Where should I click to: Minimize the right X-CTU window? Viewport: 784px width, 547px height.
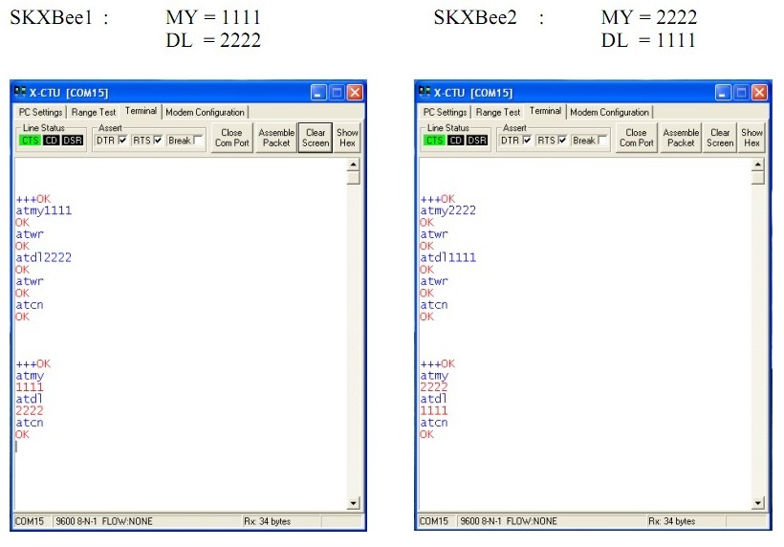click(x=723, y=93)
